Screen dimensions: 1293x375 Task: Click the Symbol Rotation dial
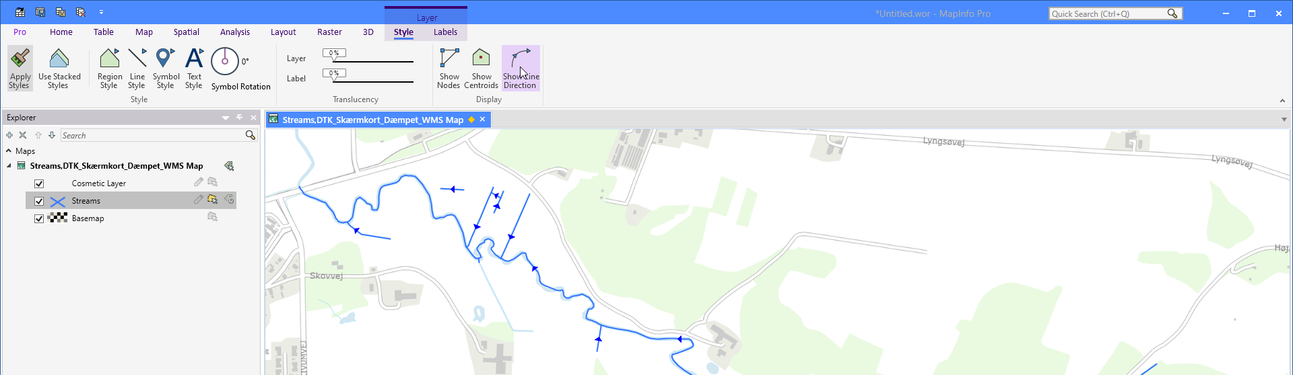click(x=225, y=61)
